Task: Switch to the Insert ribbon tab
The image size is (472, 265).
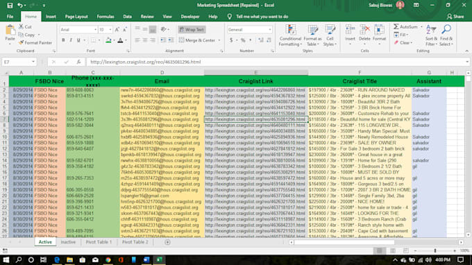Action: [51, 17]
